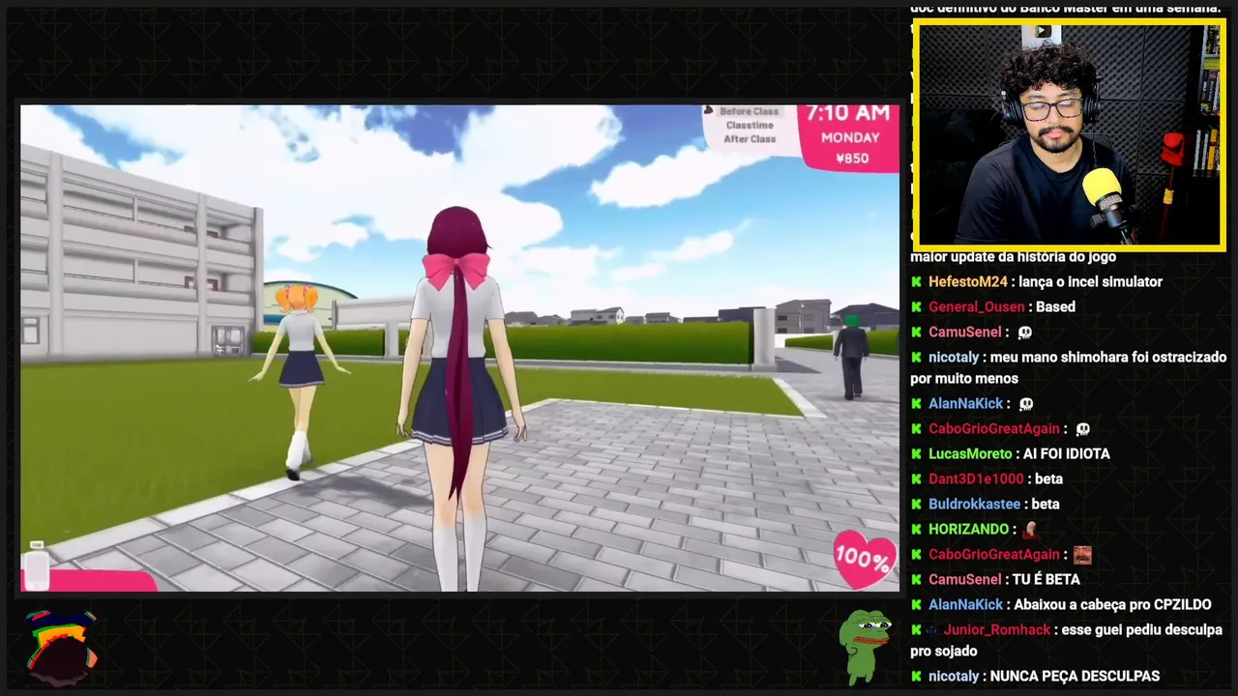
Task: Click the 7:10 AM game clock
Action: pos(848,115)
